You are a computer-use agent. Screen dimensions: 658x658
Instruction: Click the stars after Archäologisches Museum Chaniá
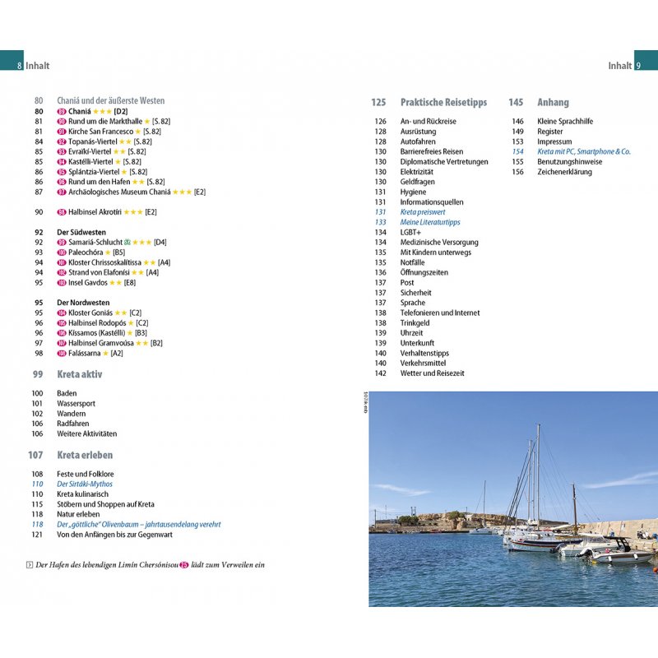(183, 192)
